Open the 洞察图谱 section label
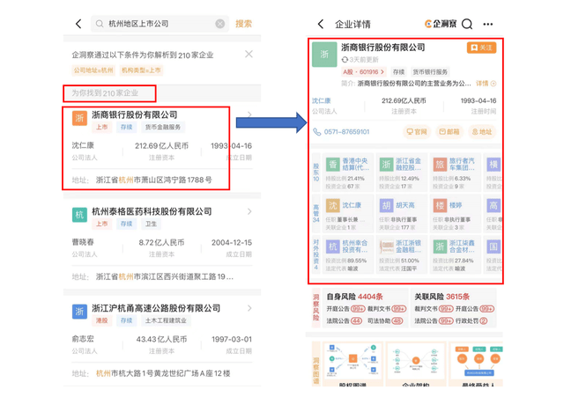Viewport: 564px width, 397px height. [315, 364]
